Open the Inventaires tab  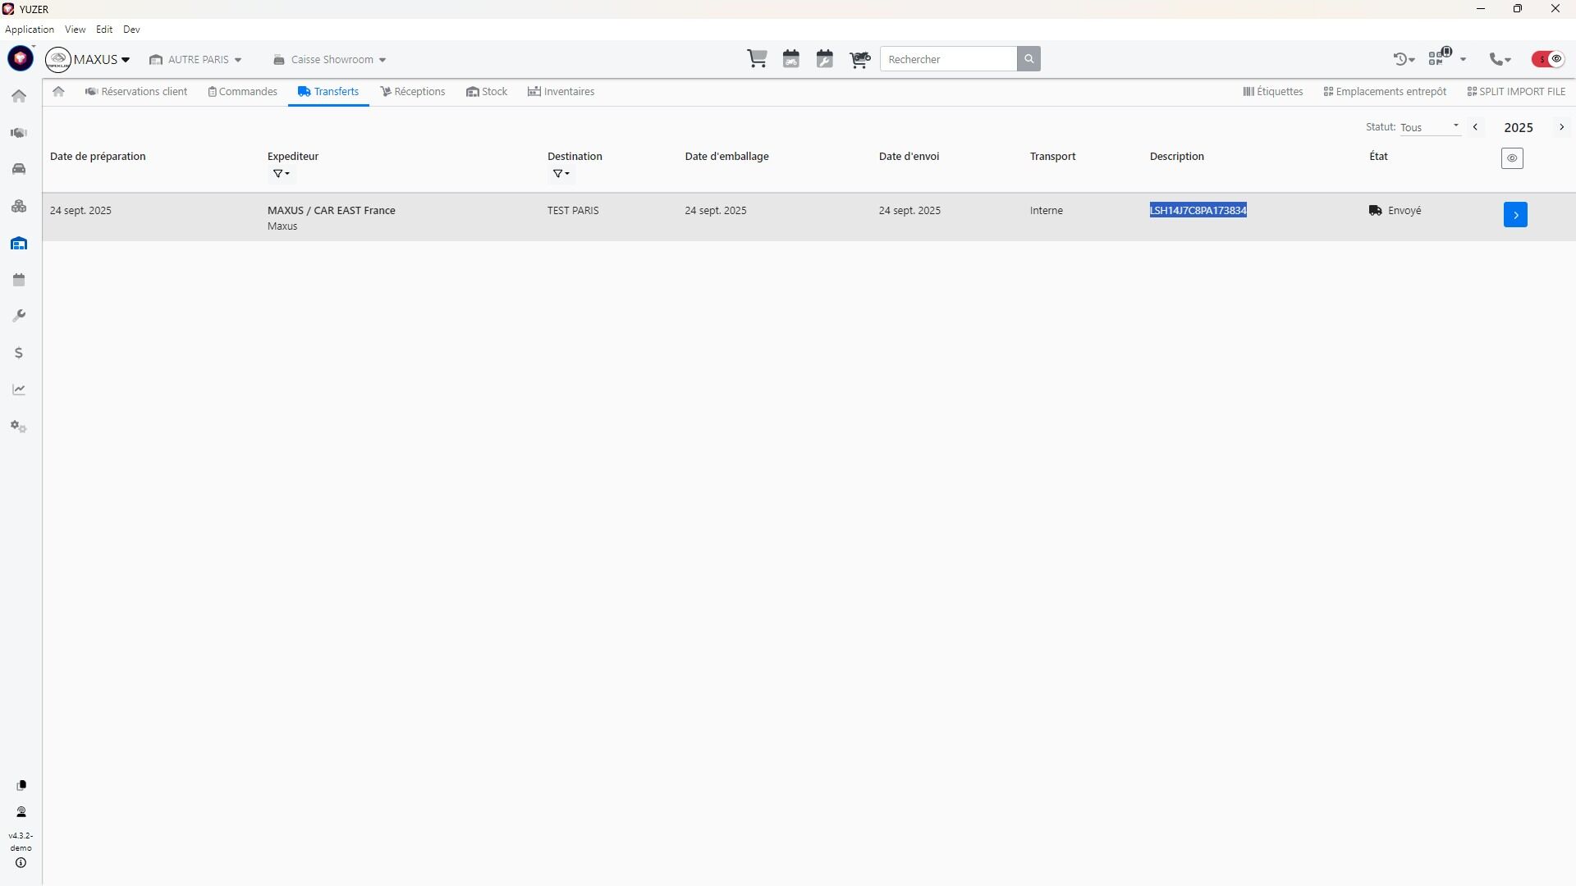point(561,92)
